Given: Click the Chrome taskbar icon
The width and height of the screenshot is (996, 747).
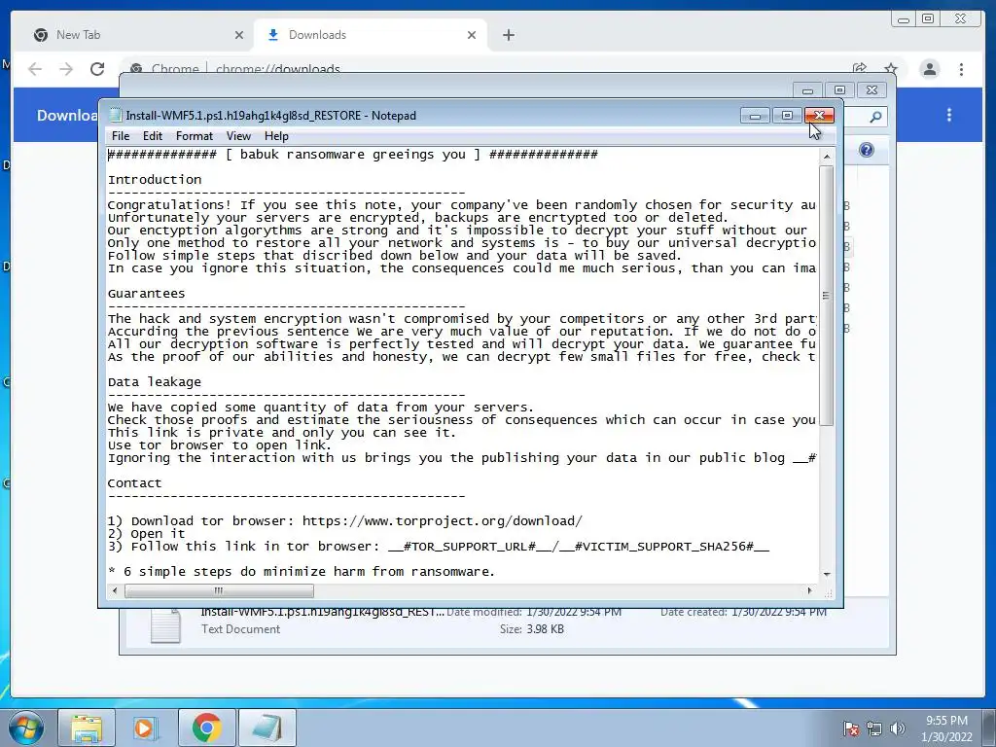Looking at the screenshot, I should (x=206, y=728).
